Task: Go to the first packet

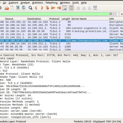Action: [x=53, y=8]
